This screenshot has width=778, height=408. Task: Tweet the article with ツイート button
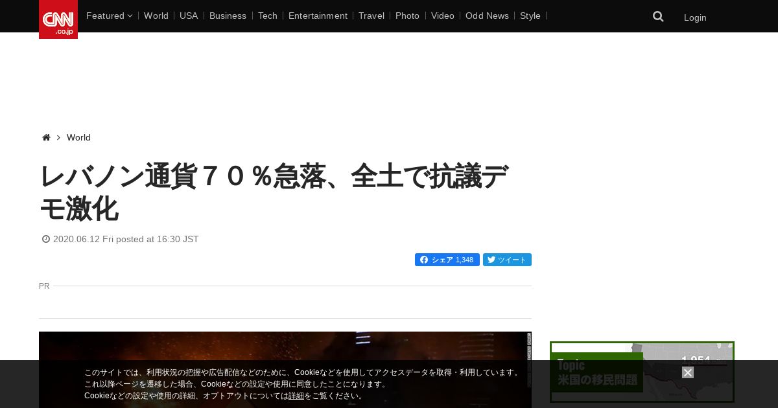(507, 260)
